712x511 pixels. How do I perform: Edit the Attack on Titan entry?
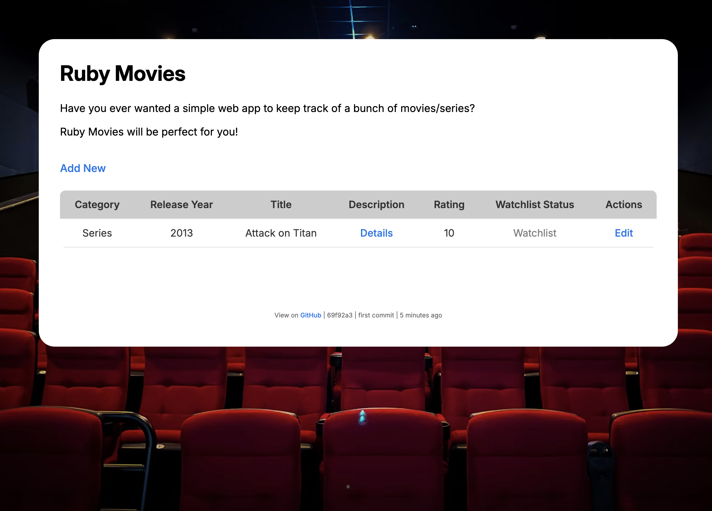[x=623, y=233]
